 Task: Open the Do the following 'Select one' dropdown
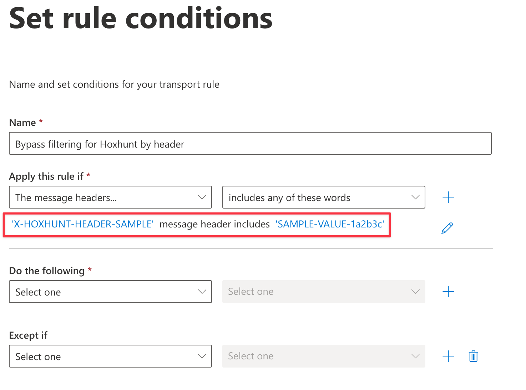point(110,292)
